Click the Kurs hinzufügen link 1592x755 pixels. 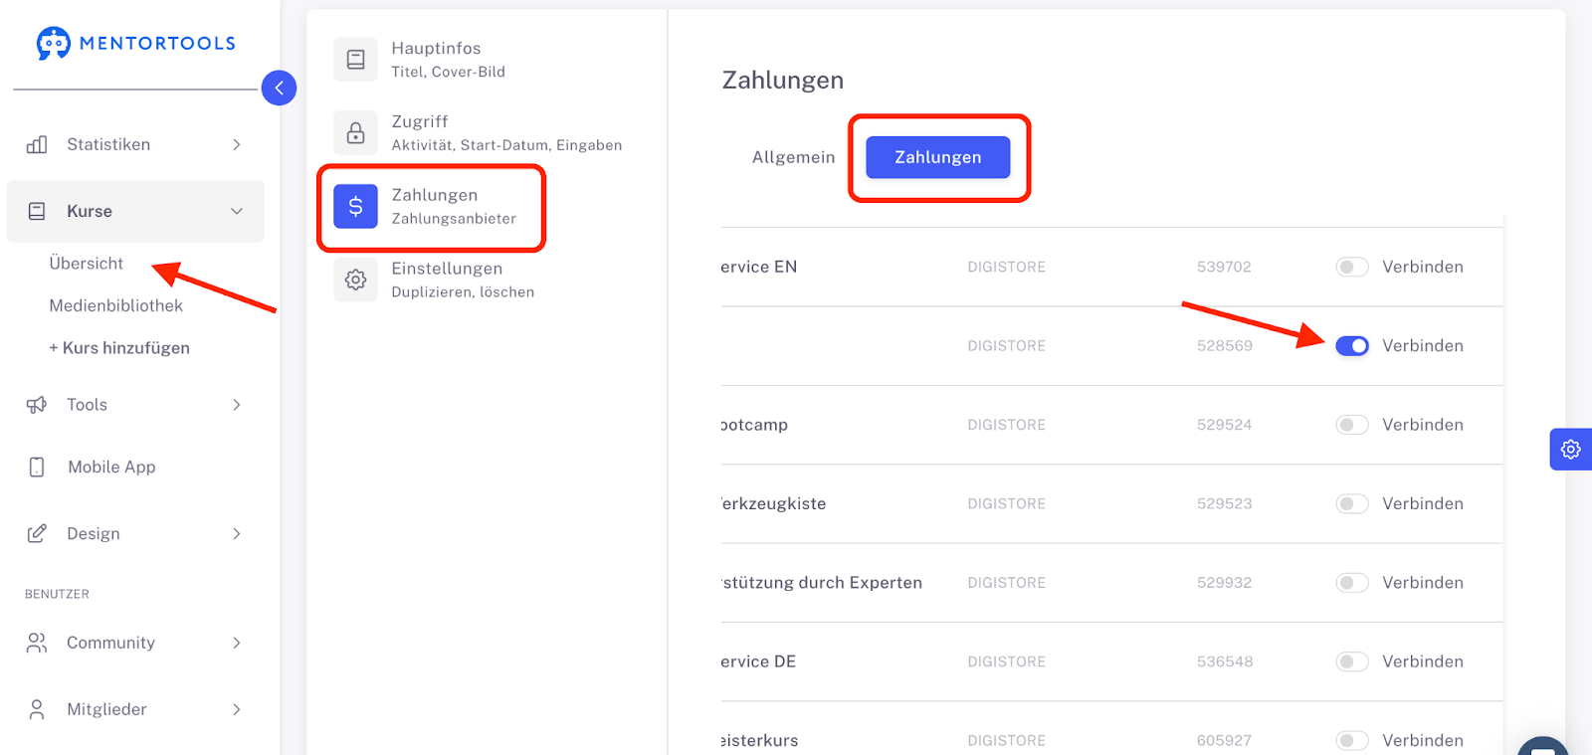coord(119,348)
